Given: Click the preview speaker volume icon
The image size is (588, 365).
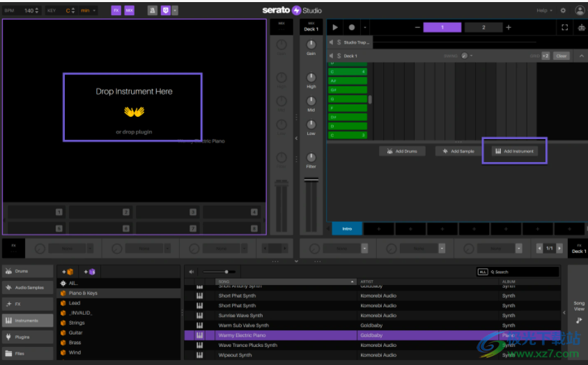Looking at the screenshot, I should pyautogui.click(x=192, y=272).
